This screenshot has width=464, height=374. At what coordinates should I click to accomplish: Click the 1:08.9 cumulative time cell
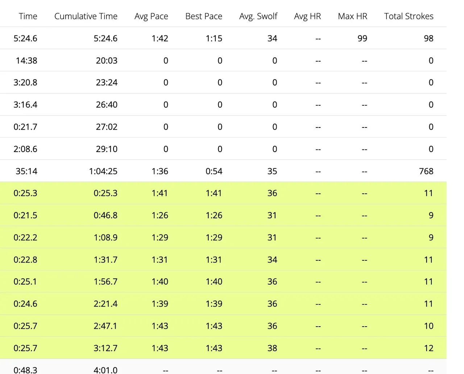[105, 238]
